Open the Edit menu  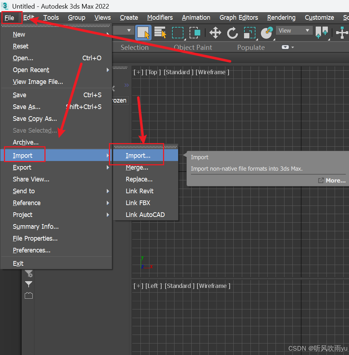pyautogui.click(x=29, y=18)
